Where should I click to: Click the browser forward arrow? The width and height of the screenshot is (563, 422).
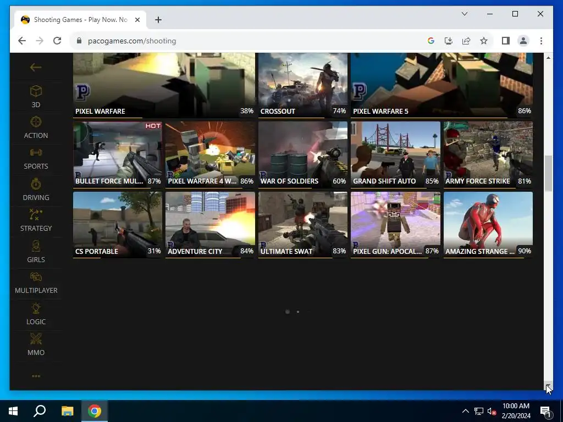point(40,41)
